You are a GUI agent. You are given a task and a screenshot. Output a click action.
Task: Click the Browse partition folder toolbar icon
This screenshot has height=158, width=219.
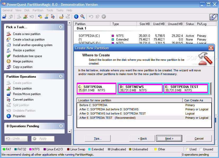(61, 17)
